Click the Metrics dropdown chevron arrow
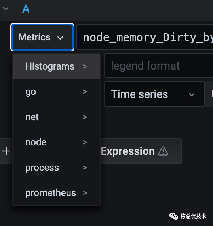213x226 pixels. coord(60,38)
